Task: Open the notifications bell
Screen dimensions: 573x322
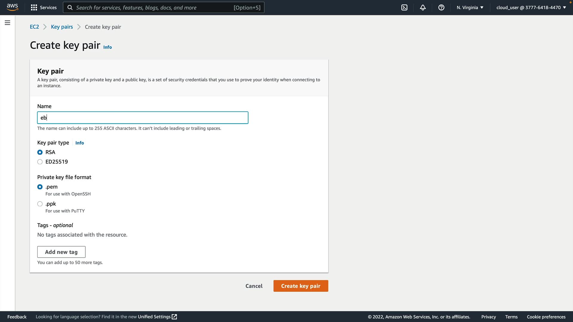Action: coord(423,7)
